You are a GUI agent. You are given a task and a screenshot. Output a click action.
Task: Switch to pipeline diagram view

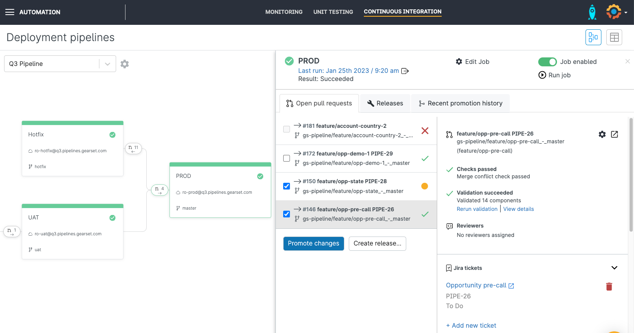593,37
